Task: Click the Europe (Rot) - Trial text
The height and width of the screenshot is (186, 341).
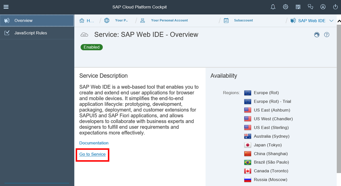Action: [x=272, y=101]
